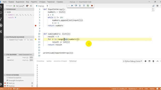The image size is (161, 90).
Task: Open the Search view in activity bar
Action: point(1,13)
